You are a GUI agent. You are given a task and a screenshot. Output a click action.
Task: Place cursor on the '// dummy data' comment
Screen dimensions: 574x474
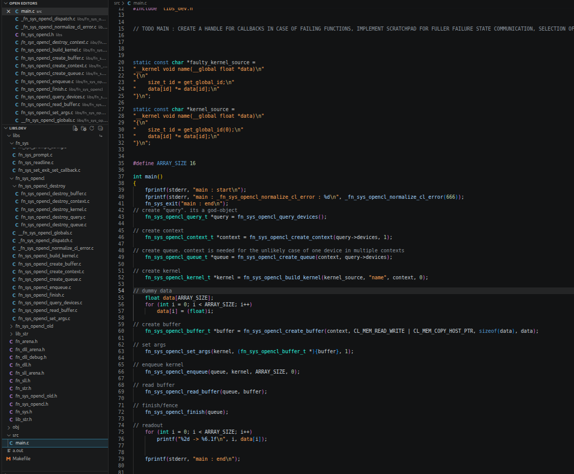click(x=152, y=291)
